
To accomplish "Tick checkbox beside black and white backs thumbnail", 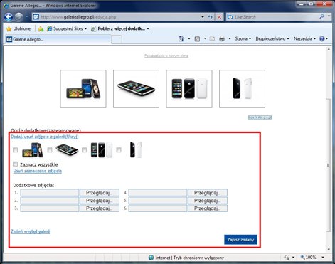I will pyautogui.click(x=119, y=150).
